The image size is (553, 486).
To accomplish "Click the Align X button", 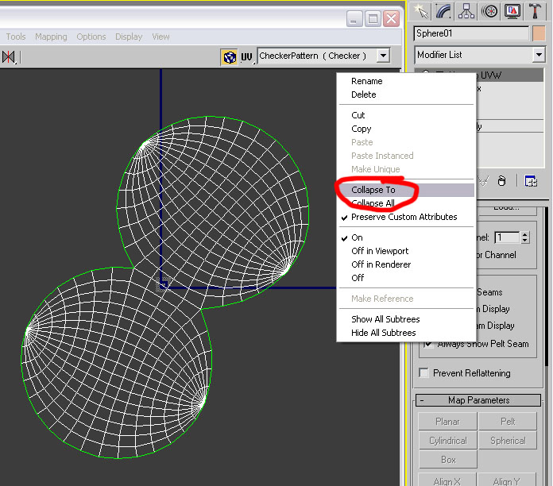I will [x=447, y=480].
